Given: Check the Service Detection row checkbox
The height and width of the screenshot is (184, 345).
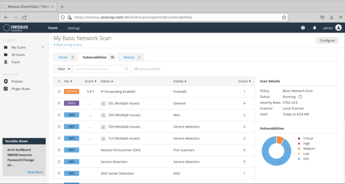Looking at the screenshot, I should [x=59, y=161].
